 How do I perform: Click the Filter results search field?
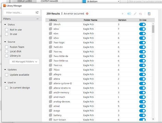click(20, 13)
